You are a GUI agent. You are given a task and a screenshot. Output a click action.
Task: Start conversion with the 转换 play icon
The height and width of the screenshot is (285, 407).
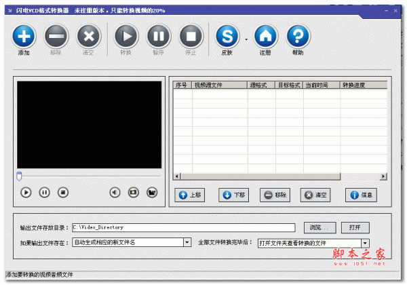coord(126,36)
